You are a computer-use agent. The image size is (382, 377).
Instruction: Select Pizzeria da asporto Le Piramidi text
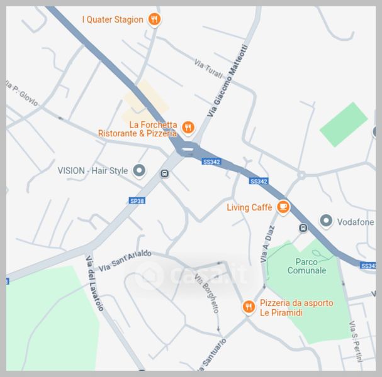tap(296, 308)
